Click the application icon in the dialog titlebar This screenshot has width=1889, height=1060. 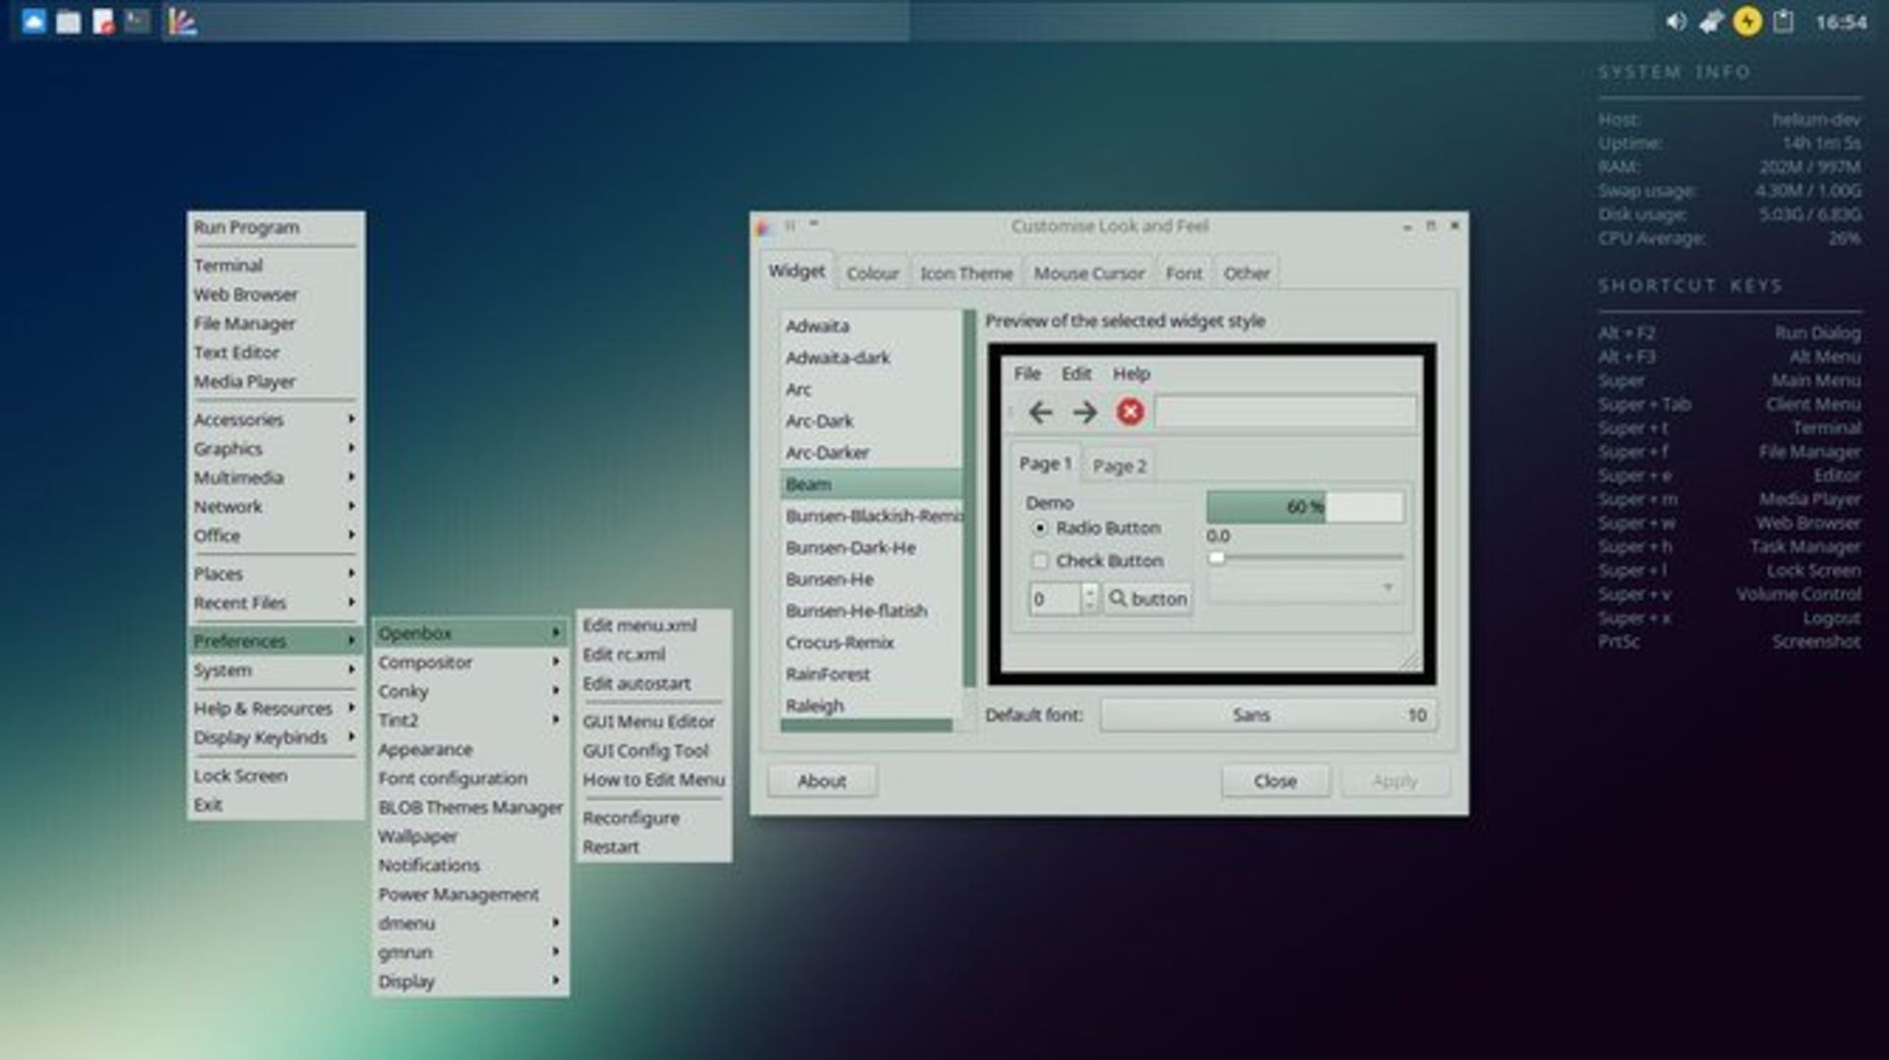coord(762,227)
